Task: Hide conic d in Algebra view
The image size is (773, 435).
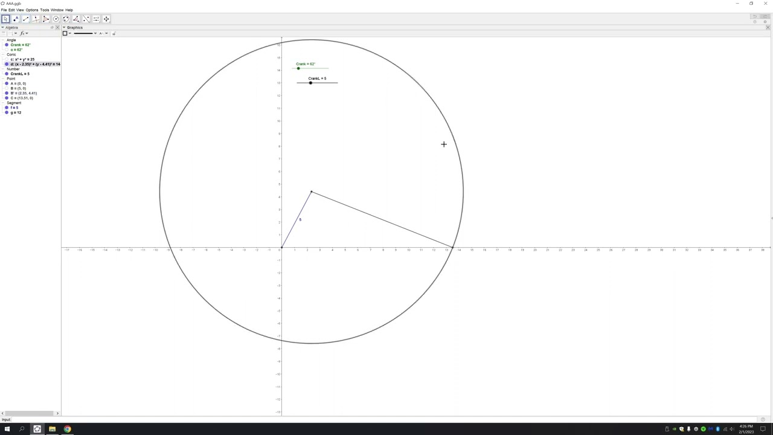Action: tap(7, 64)
